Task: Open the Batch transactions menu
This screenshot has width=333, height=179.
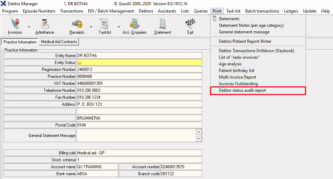Action: click(x=262, y=11)
